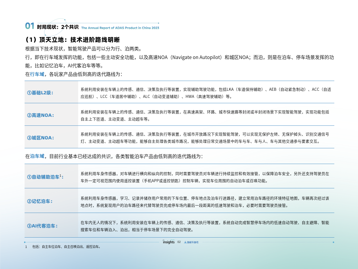Click the page number 02 in the footer
The height and width of the screenshot is (269, 358).
tap(179, 242)
